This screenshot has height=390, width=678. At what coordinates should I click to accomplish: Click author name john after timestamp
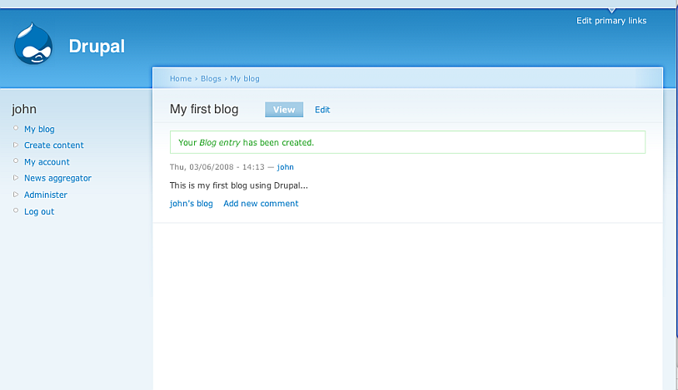tap(285, 167)
